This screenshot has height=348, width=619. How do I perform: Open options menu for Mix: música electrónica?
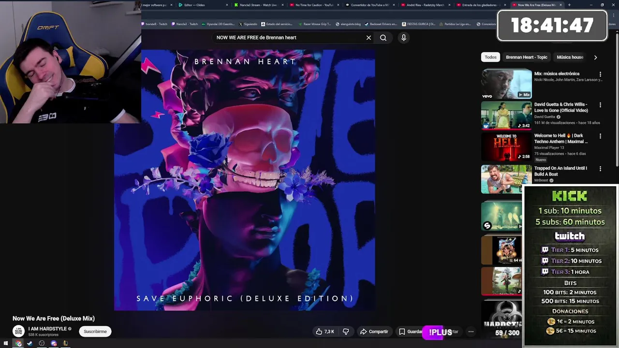(x=600, y=74)
